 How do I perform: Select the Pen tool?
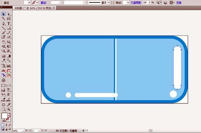pyautogui.click(x=3, y=23)
